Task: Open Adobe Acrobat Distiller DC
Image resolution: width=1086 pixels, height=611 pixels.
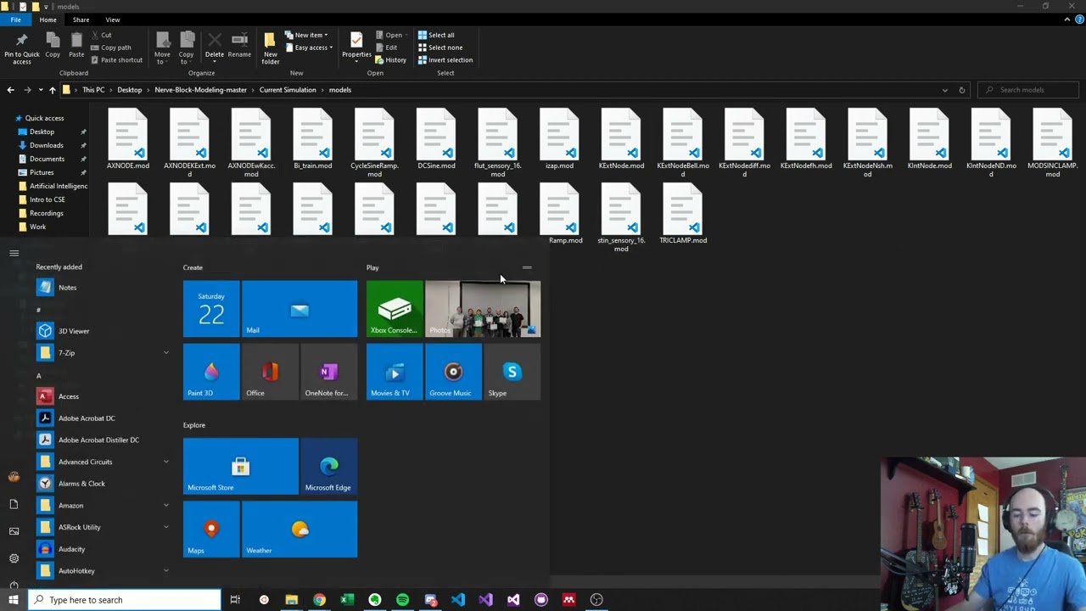Action: pyautogui.click(x=103, y=440)
